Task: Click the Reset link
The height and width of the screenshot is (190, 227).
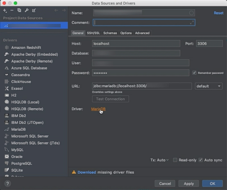Action: coord(218,13)
